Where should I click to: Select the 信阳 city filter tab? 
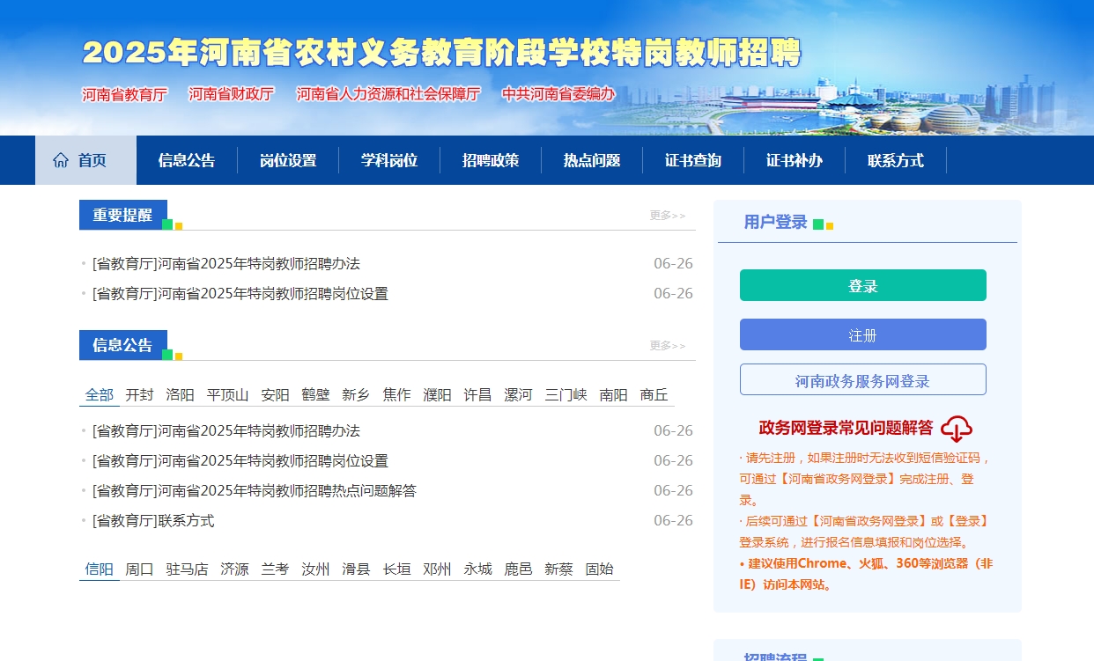[x=99, y=569]
